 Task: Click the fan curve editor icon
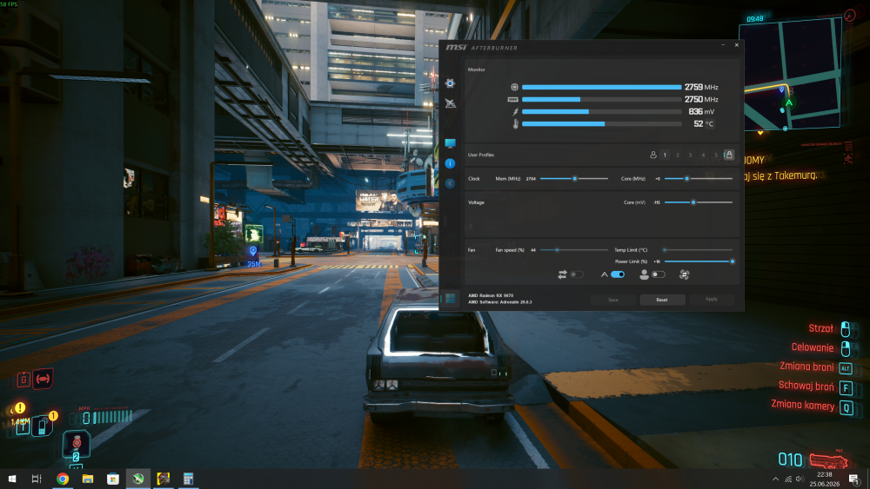[x=684, y=274]
